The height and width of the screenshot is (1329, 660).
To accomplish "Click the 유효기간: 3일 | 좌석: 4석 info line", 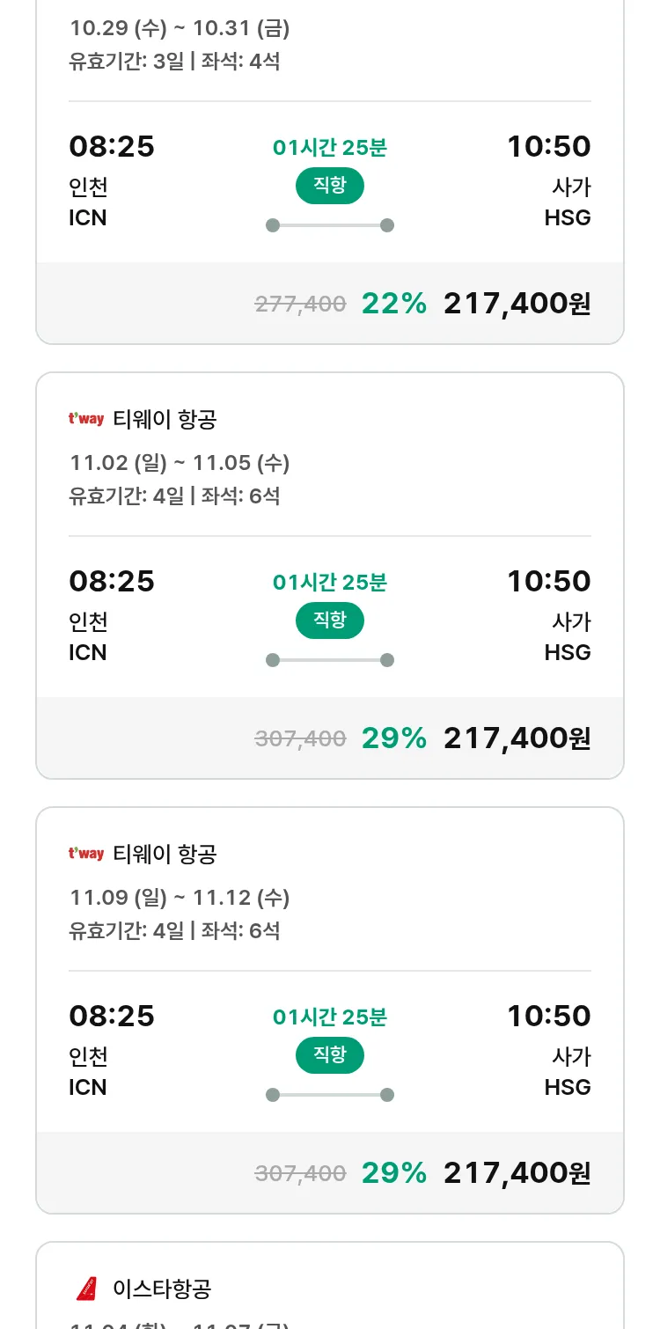I will tap(174, 62).
